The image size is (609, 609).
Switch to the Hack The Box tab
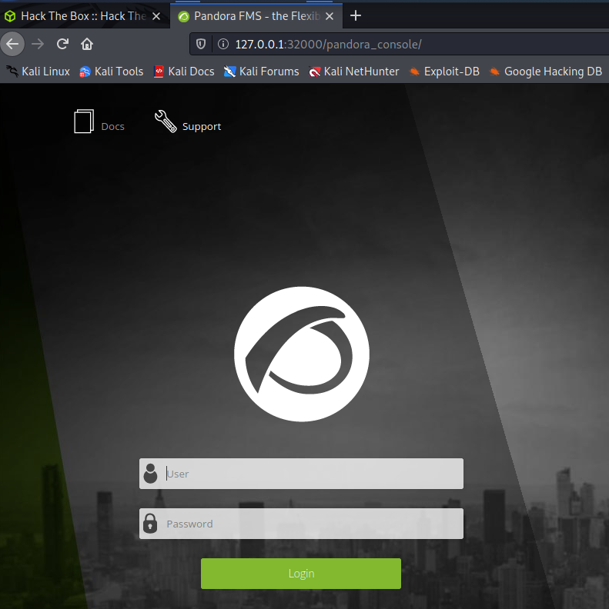click(85, 16)
